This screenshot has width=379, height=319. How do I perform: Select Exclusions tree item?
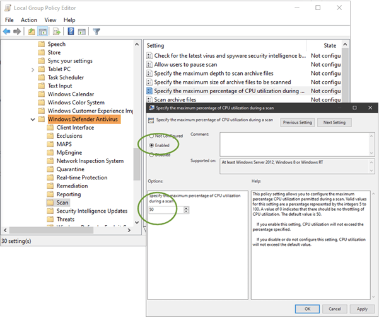(x=69, y=136)
